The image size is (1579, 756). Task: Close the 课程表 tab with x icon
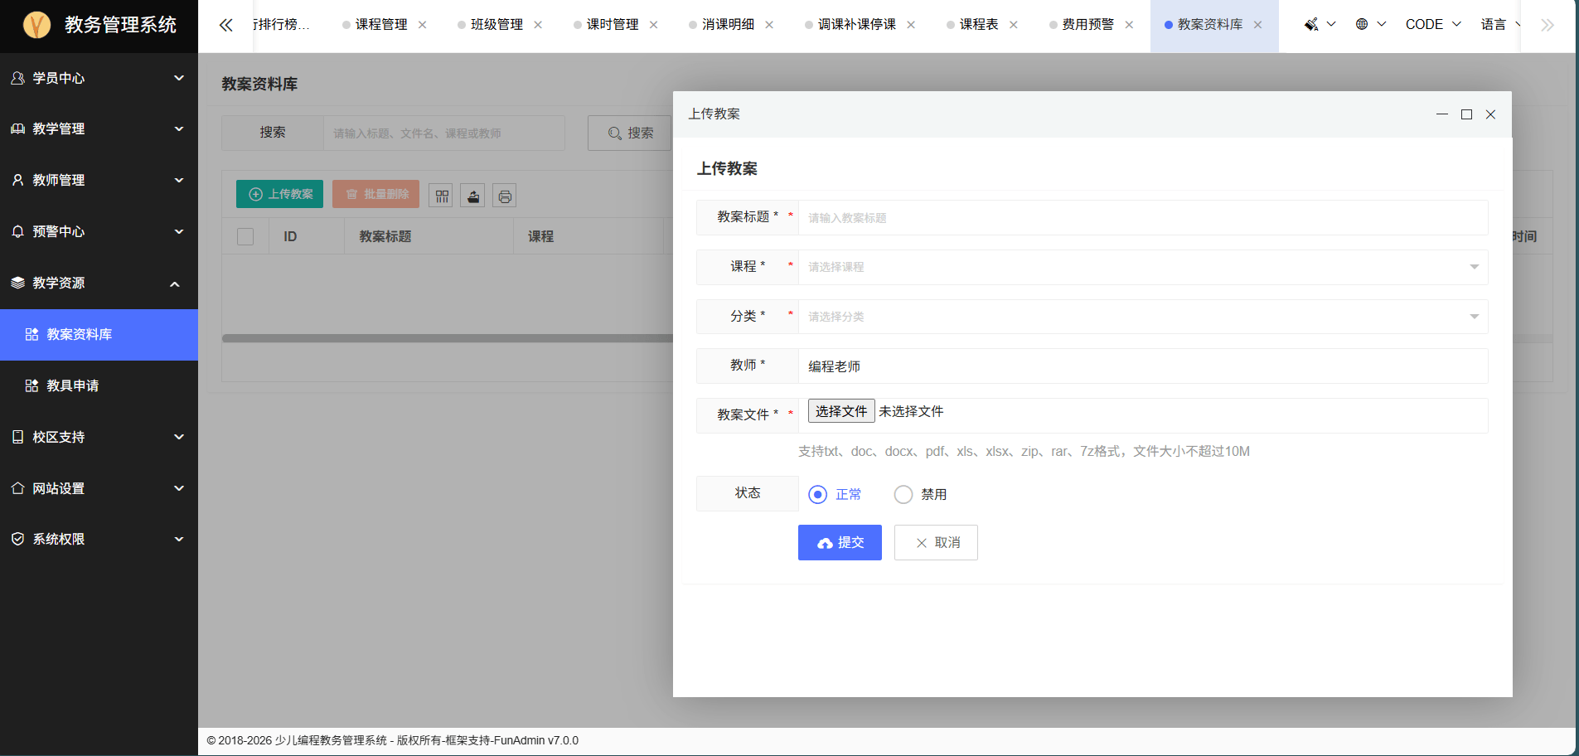tap(1013, 25)
